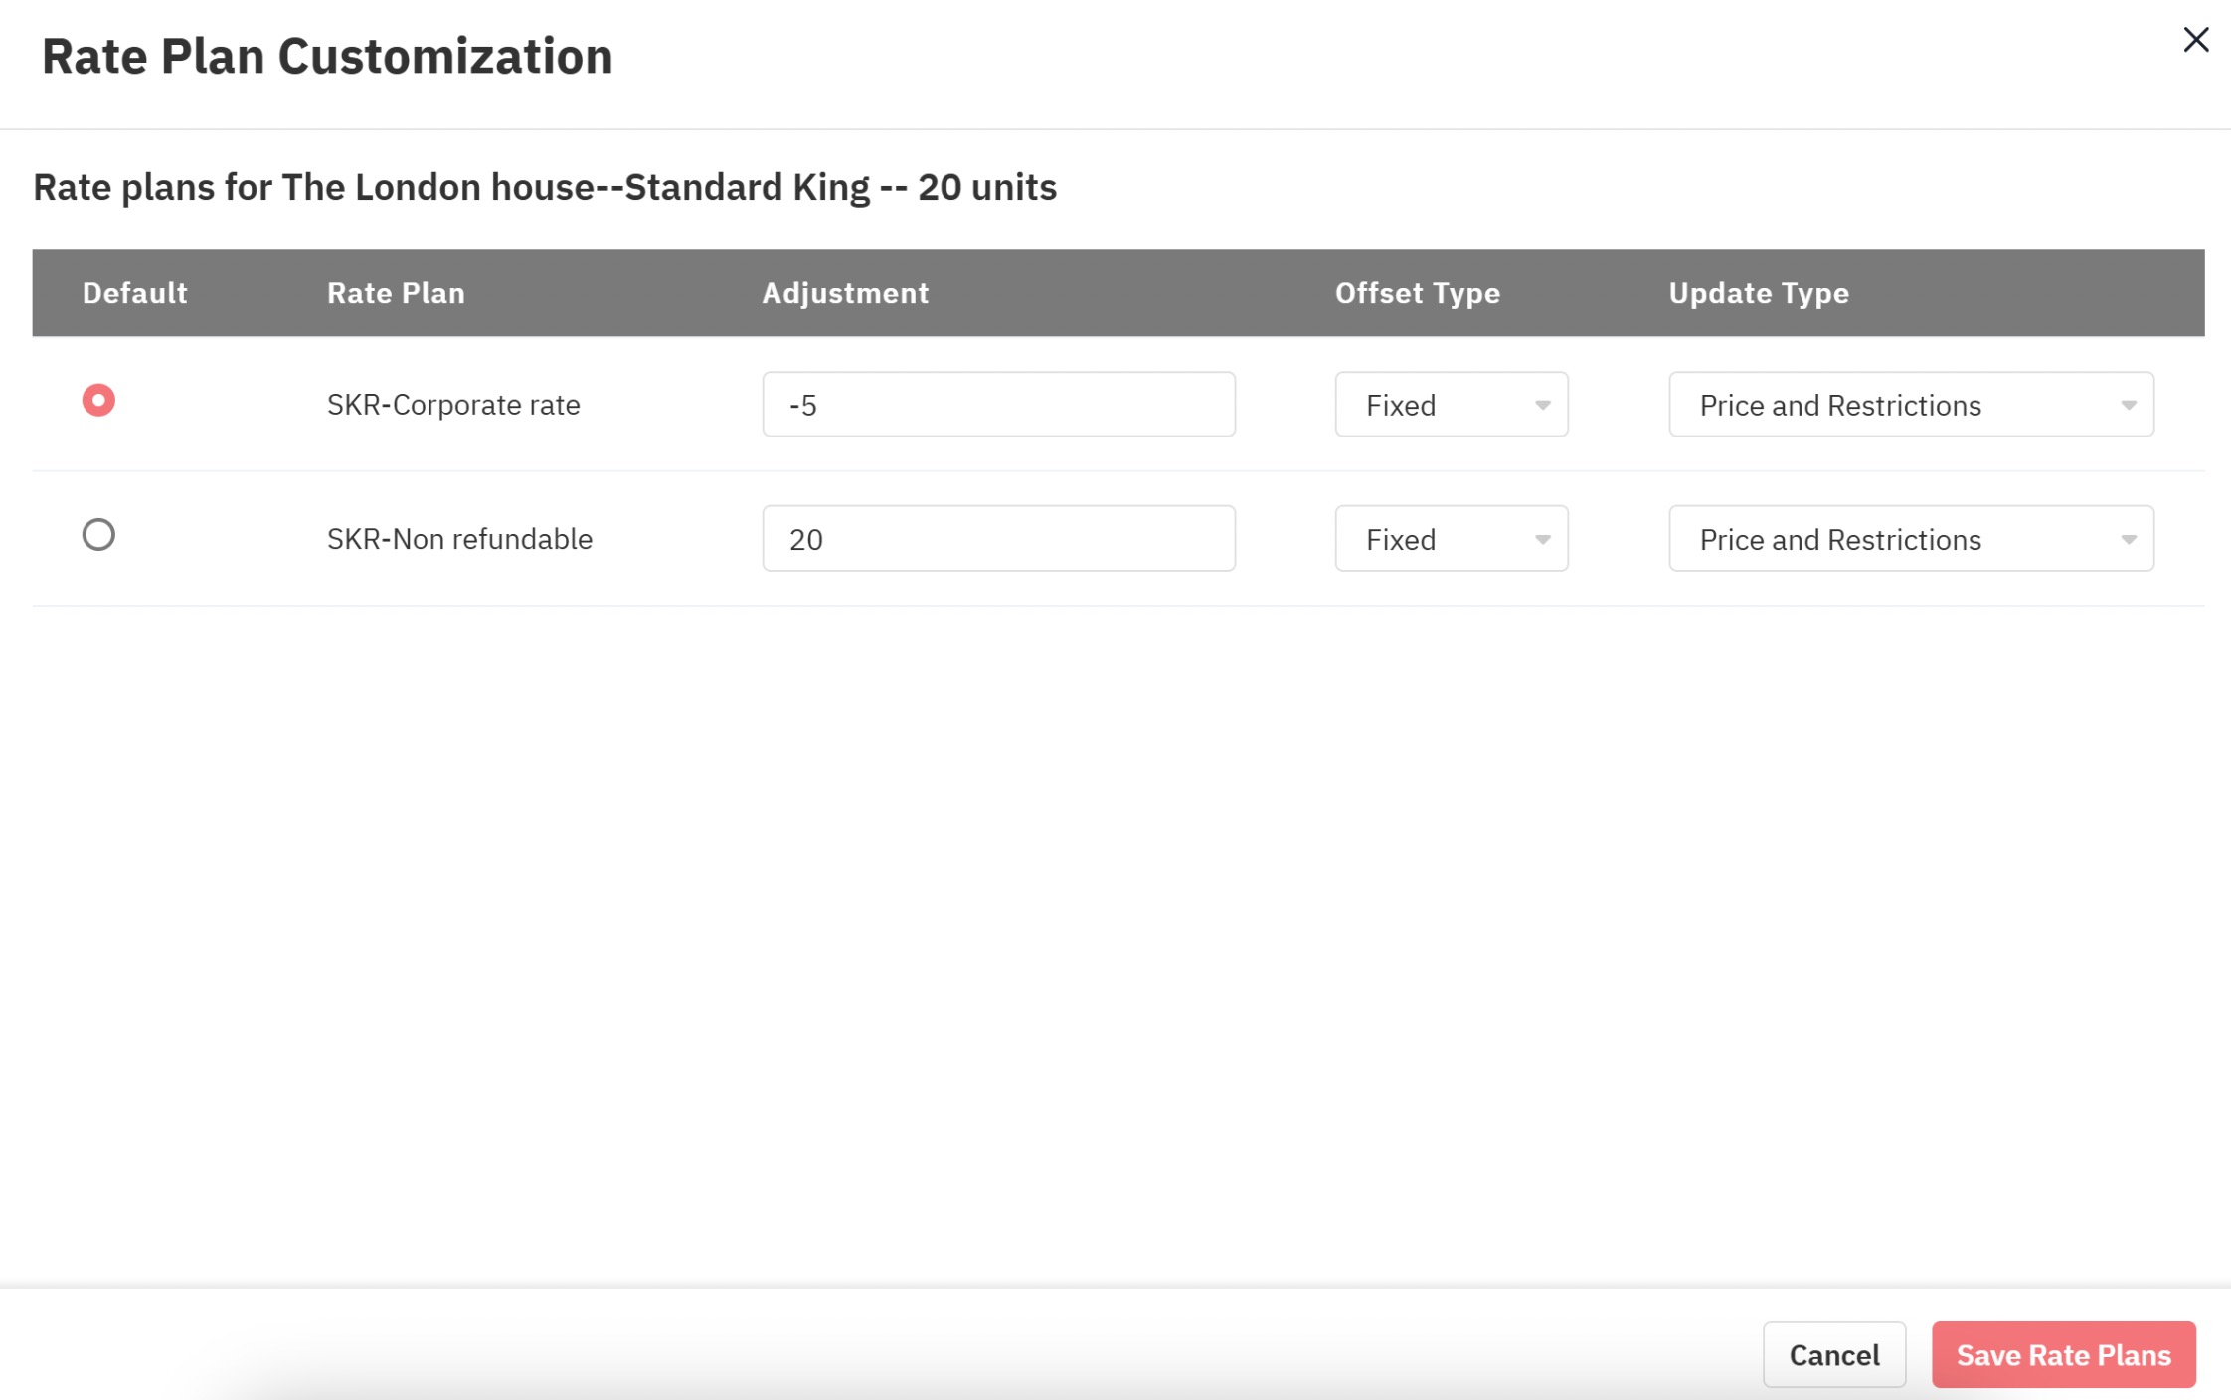Image resolution: width=2231 pixels, height=1400 pixels.
Task: Click Save Rate Plans button
Action: tap(2064, 1355)
